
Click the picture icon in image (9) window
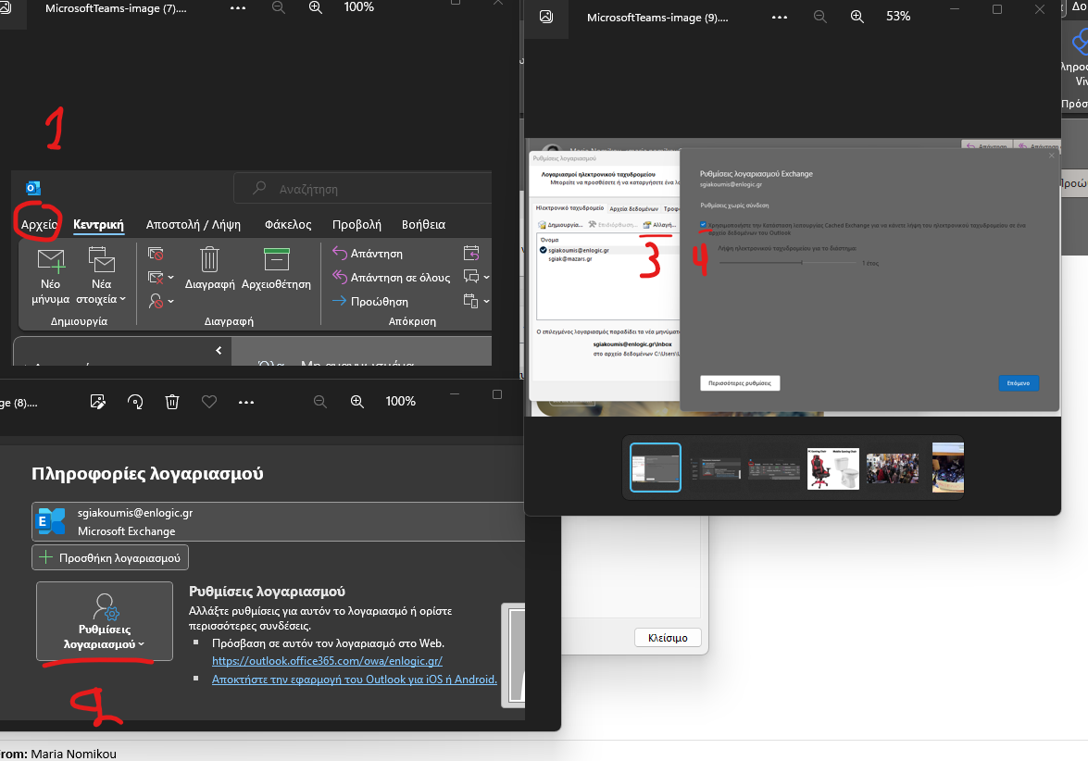click(546, 17)
